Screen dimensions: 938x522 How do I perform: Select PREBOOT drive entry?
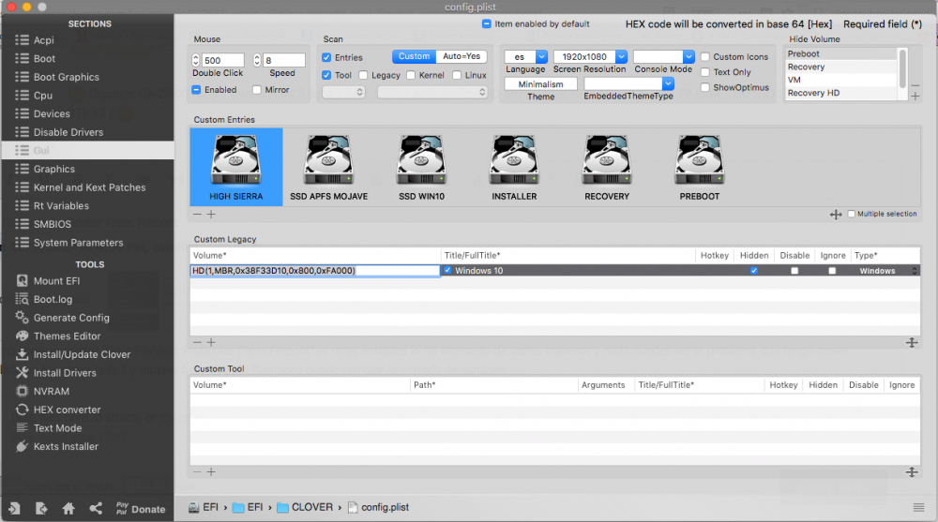pos(700,168)
